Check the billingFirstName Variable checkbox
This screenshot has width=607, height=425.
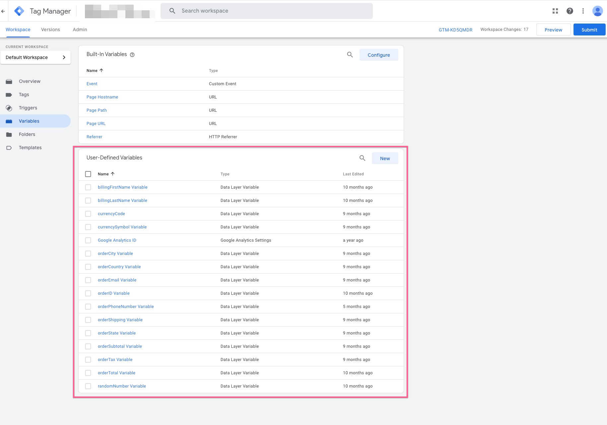(x=88, y=187)
